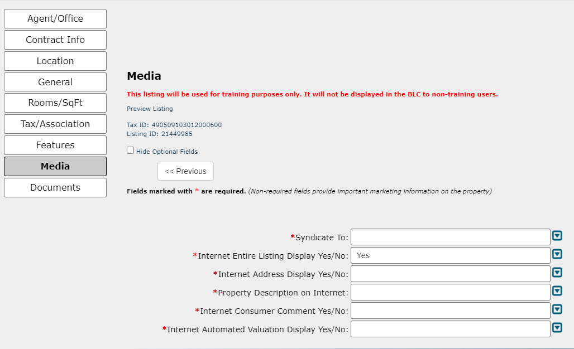574x349 pixels.
Task: Click the Internet Entire Listing Display field
Action: point(450,255)
